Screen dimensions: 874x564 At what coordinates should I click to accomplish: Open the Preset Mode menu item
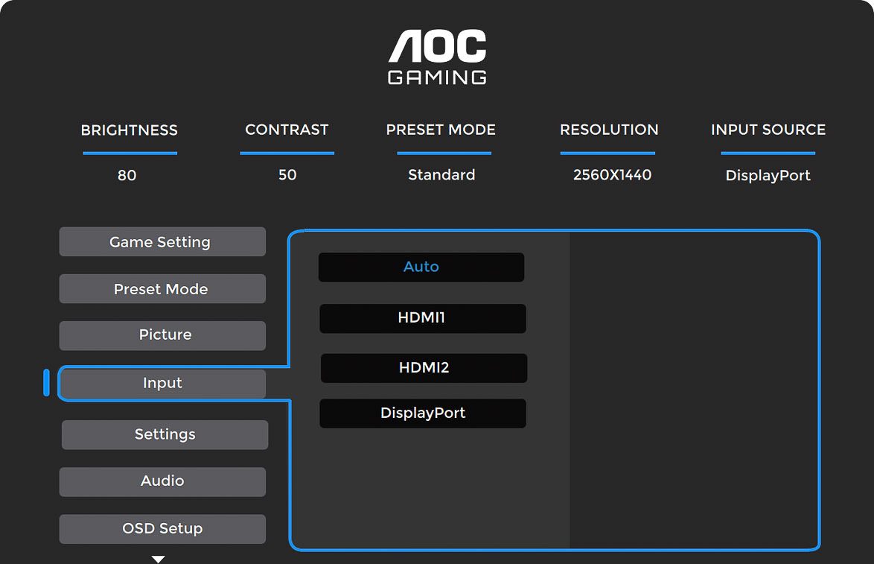tap(162, 289)
